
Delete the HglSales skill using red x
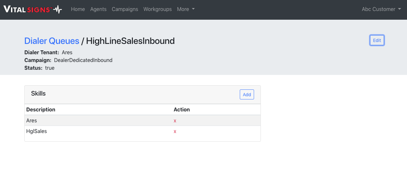click(x=175, y=132)
